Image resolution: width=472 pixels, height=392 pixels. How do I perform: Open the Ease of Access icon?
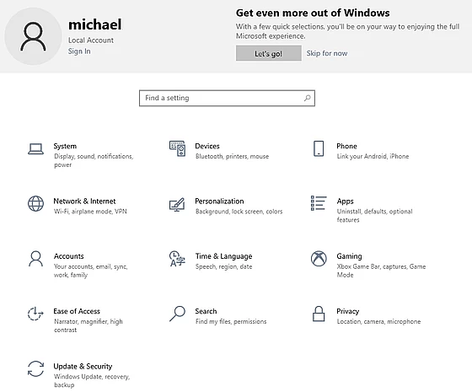pyautogui.click(x=35, y=314)
